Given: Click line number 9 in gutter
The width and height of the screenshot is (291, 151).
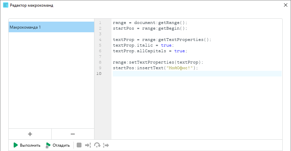Looking at the screenshot, I should coord(100,68).
